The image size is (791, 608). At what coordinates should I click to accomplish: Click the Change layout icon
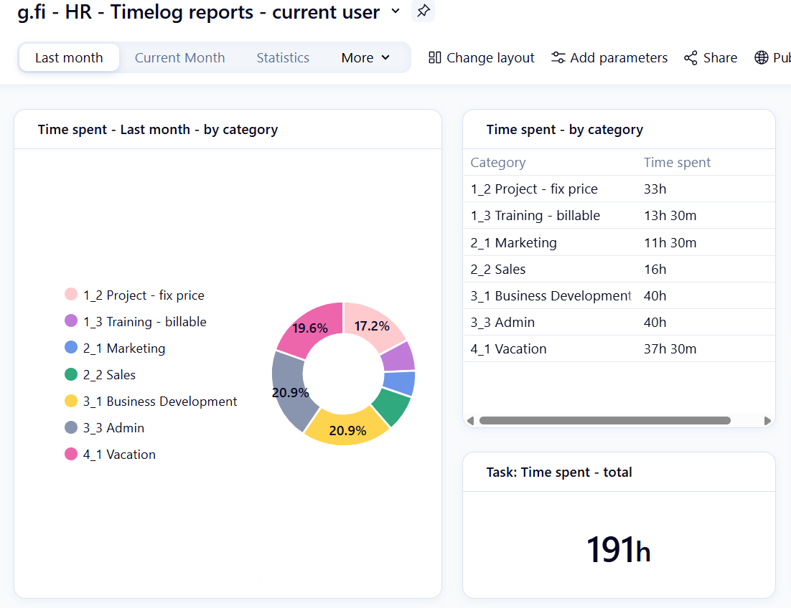tap(434, 58)
